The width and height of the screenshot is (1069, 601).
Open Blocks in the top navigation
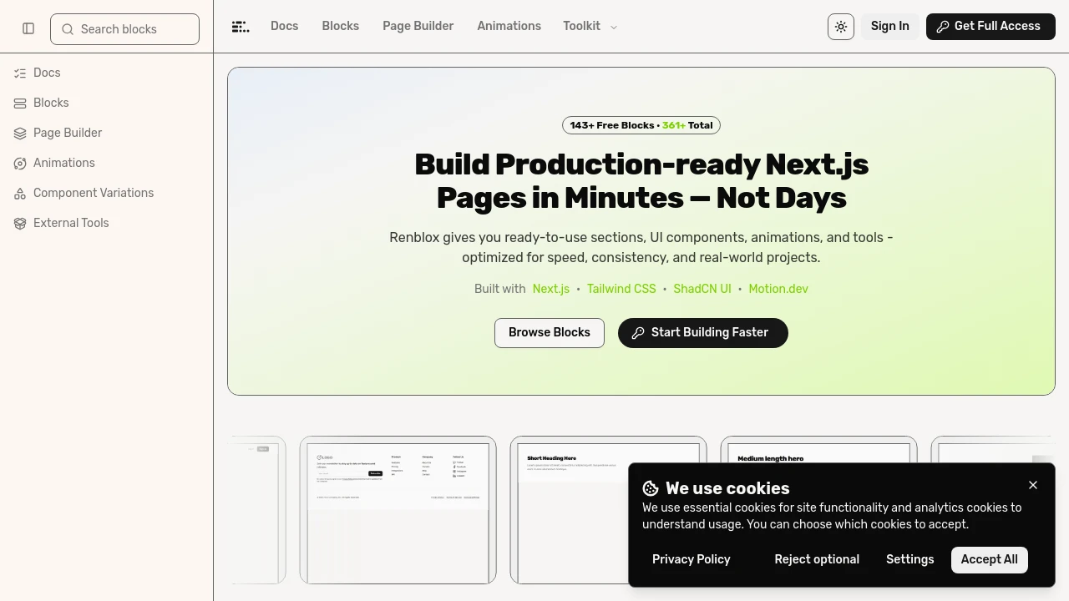click(341, 27)
